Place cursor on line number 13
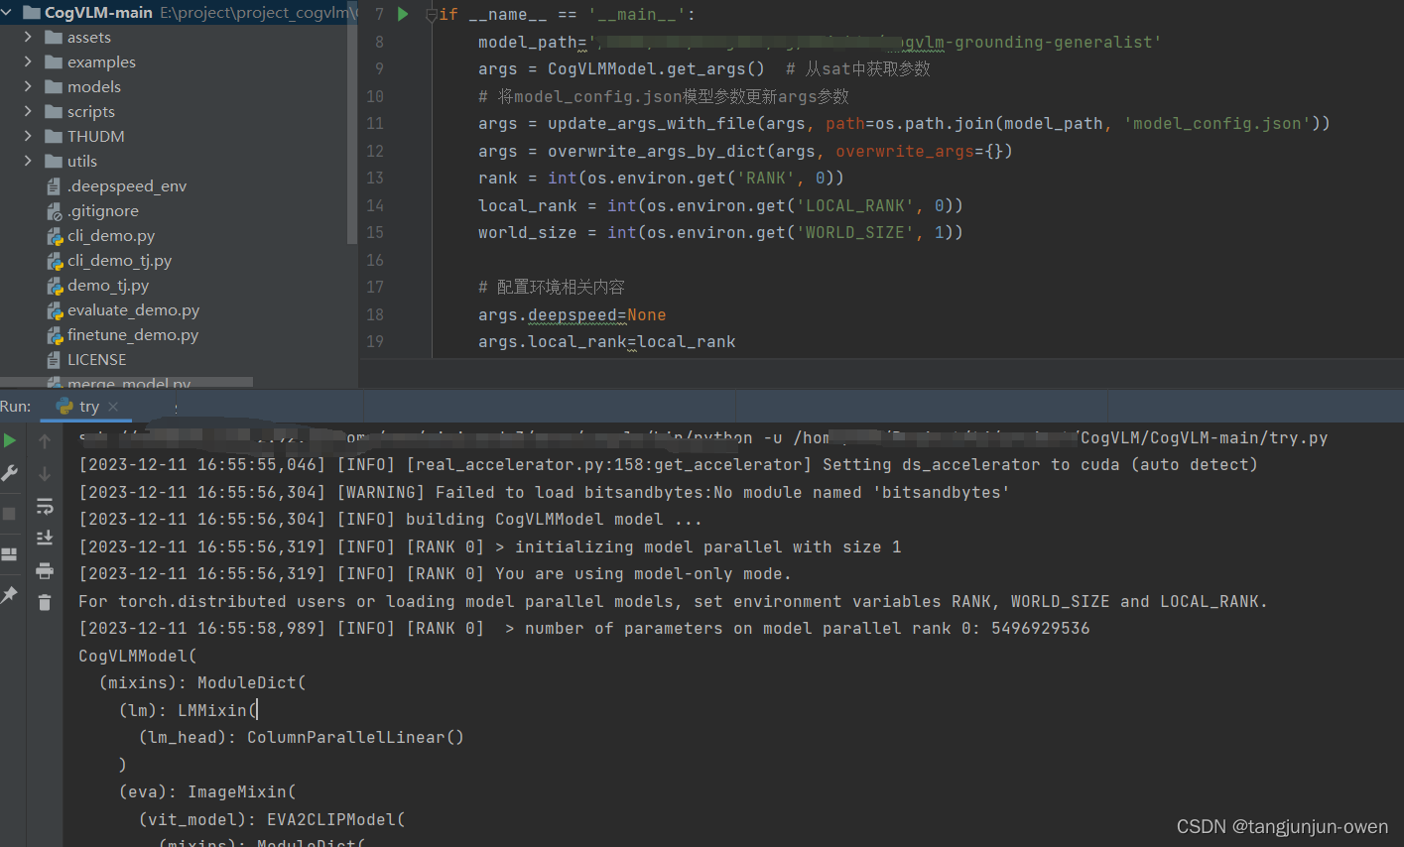Image resolution: width=1404 pixels, height=847 pixels. click(375, 179)
